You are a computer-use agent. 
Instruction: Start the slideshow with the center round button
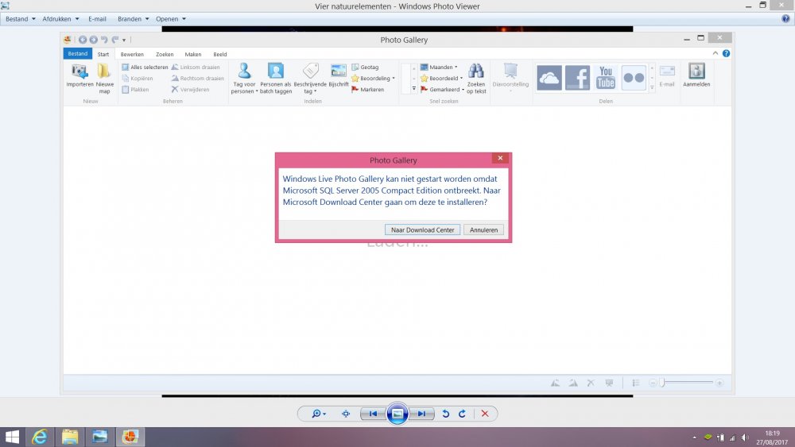coord(397,414)
